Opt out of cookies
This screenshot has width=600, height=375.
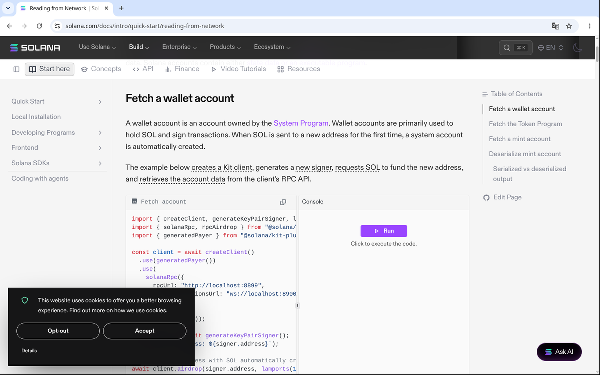coord(58,331)
